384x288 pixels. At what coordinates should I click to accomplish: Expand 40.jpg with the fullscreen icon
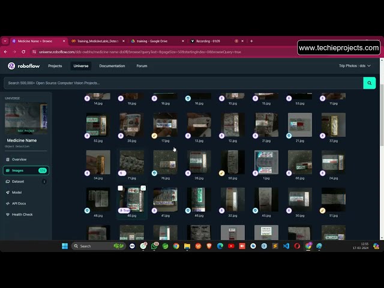(x=143, y=188)
